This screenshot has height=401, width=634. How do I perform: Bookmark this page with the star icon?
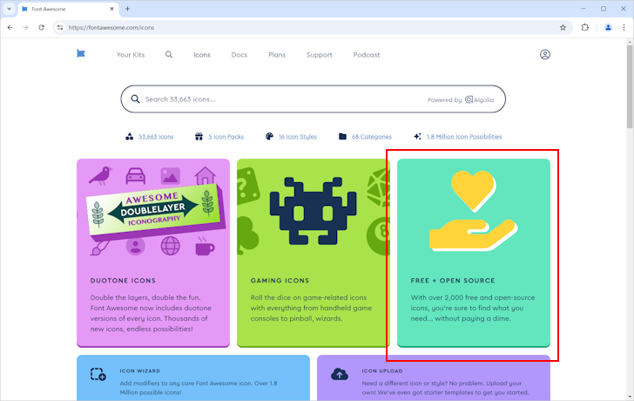tap(563, 27)
